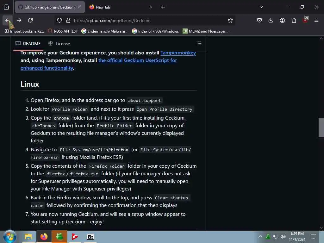Go forward with the forward arrow
Viewport: 324px width, 243px height.
coord(19,20)
